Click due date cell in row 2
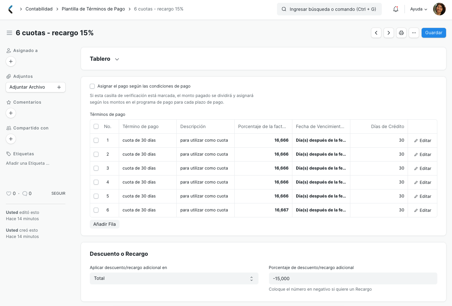This screenshot has width=452, height=306. coord(321,154)
